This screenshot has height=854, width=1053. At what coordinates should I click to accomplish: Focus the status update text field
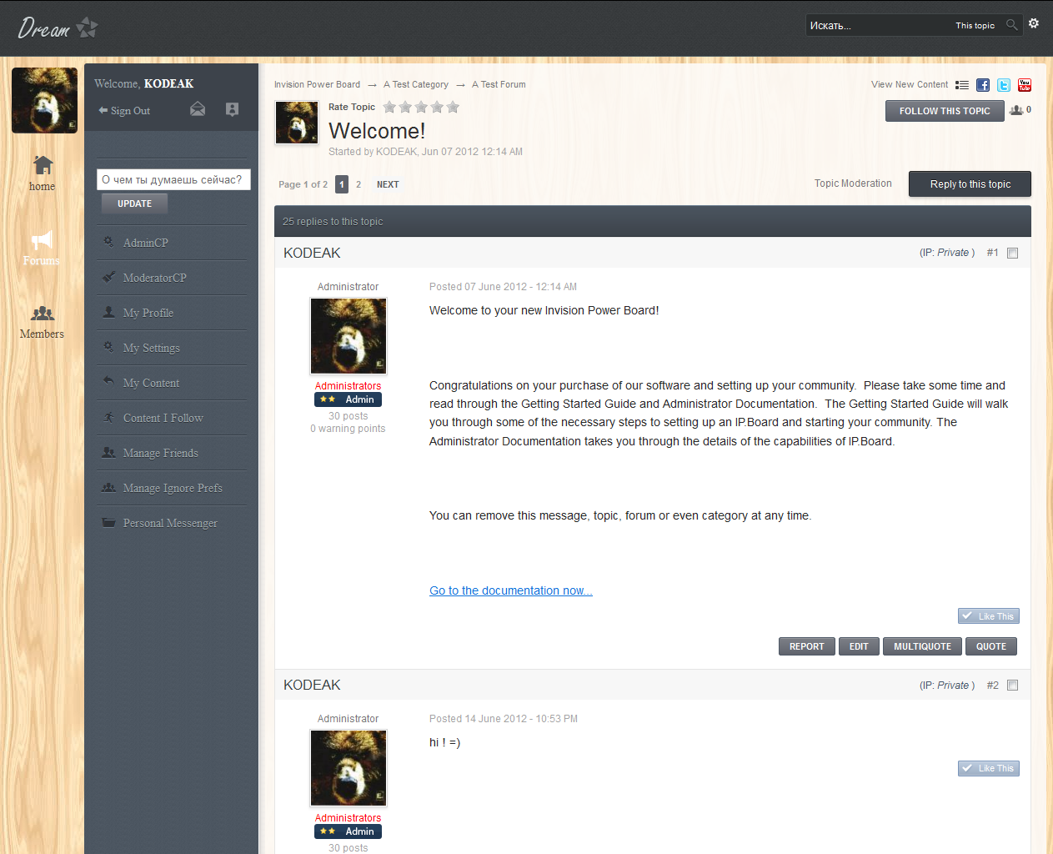coord(173,179)
